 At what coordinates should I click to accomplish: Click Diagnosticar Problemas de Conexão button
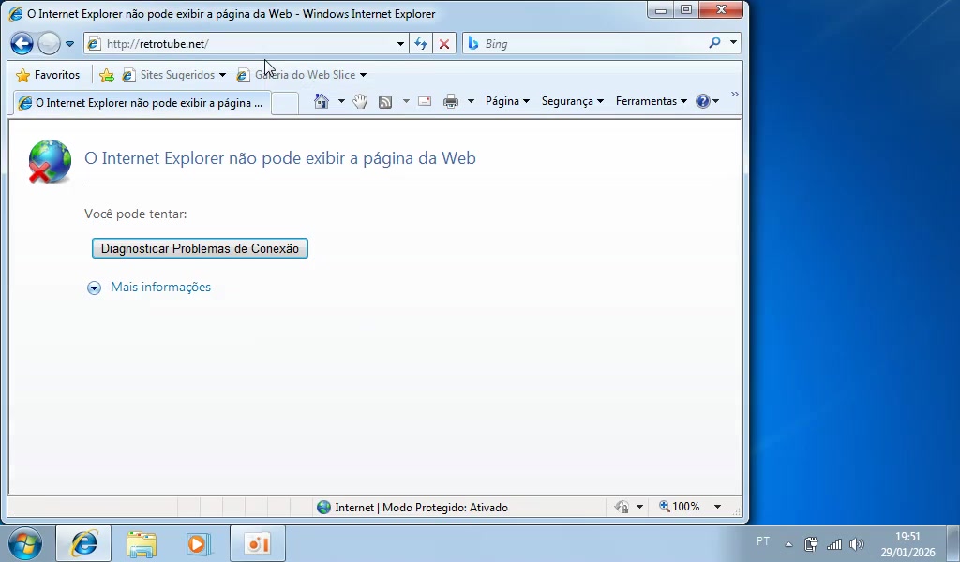200,248
